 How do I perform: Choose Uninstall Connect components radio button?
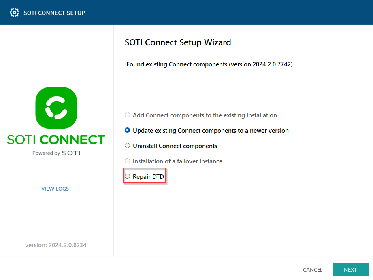point(127,146)
